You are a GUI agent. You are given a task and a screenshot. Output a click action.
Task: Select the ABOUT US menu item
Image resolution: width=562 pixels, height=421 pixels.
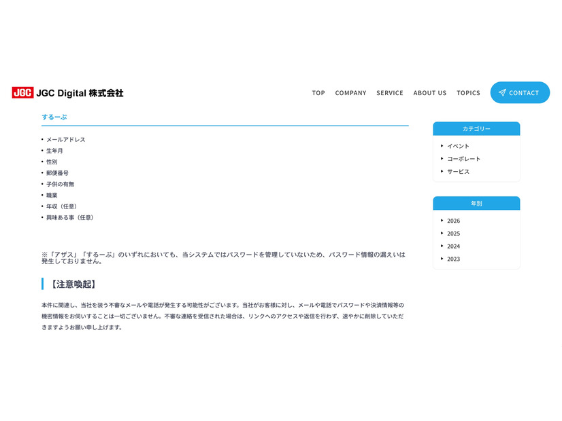[430, 93]
